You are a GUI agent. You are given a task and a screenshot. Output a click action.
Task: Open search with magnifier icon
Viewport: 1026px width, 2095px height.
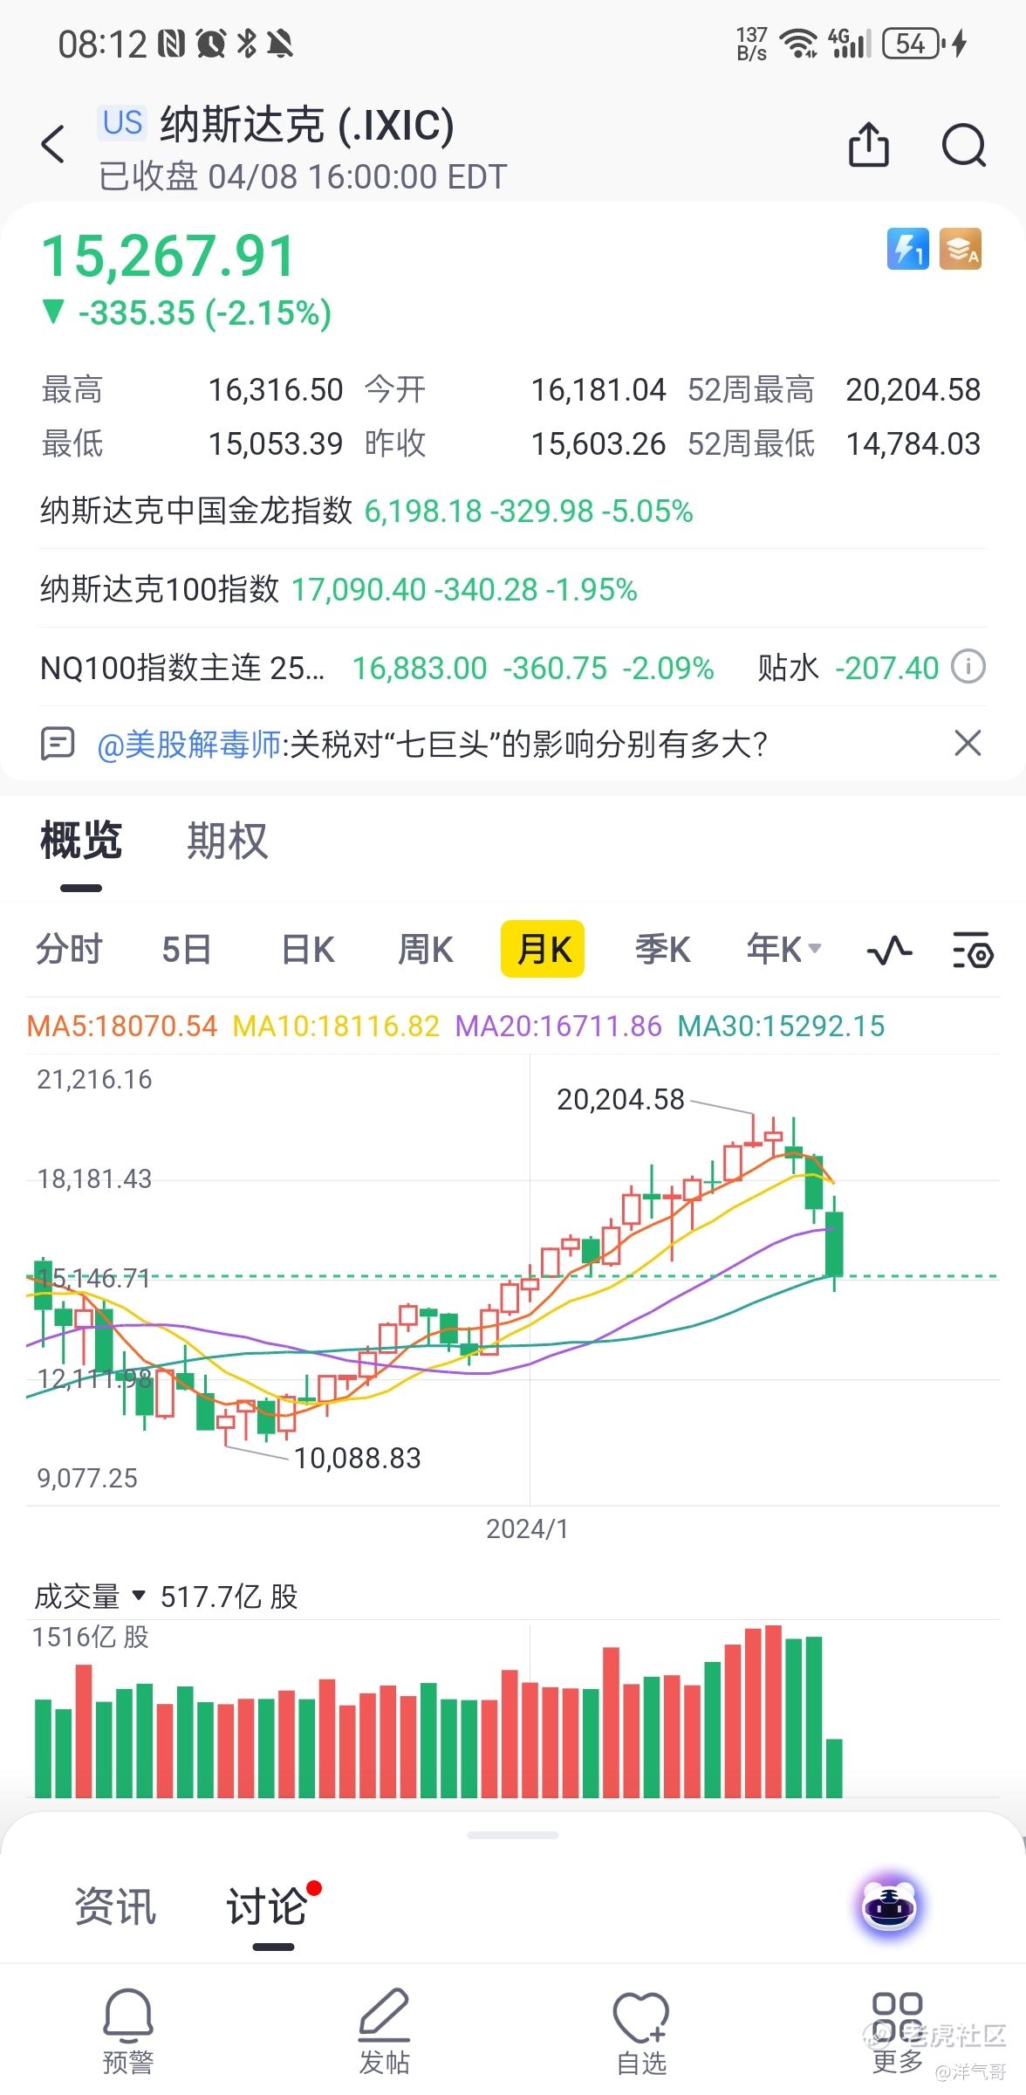point(964,145)
